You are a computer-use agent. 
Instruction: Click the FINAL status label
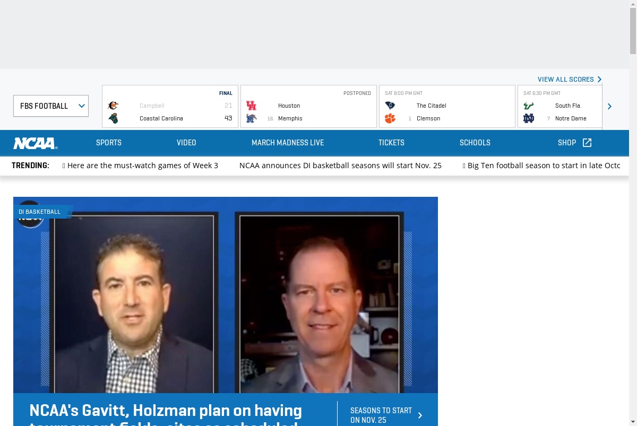[x=226, y=93]
